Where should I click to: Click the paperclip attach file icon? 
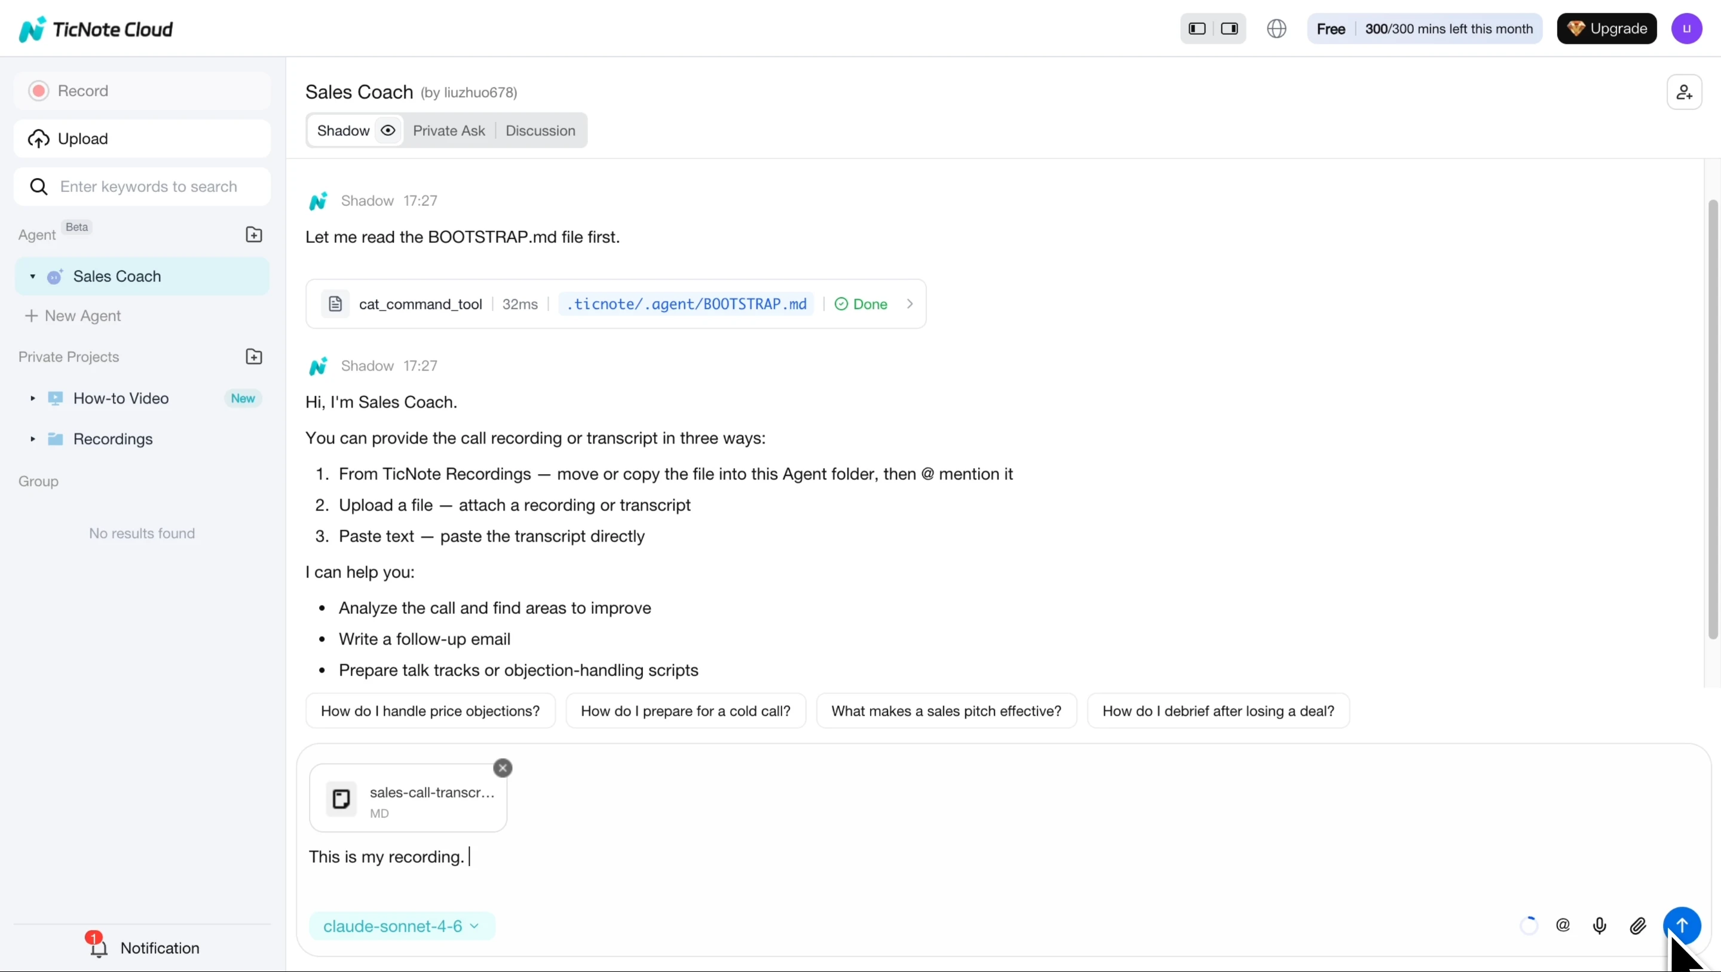tap(1638, 926)
